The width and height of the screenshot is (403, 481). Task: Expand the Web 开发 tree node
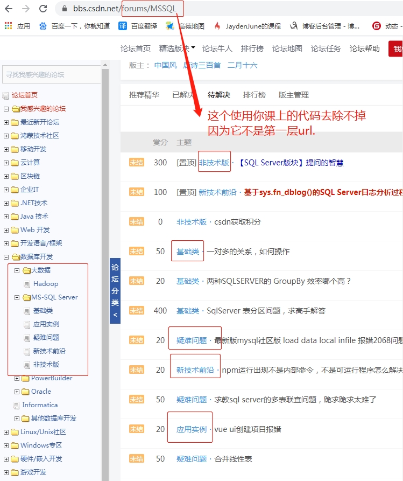pos(6,230)
